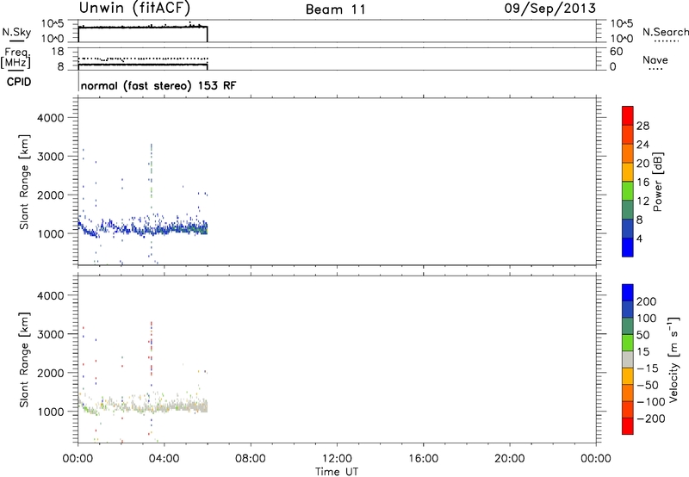Click the "3000" tick of the power panel
Image resolution: width=689 pixels, height=477 pixels.
click(x=51, y=157)
